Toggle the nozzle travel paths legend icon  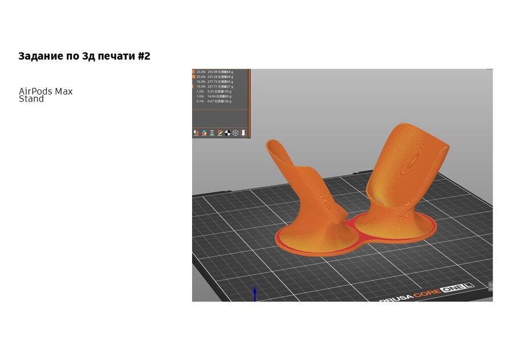click(x=196, y=133)
